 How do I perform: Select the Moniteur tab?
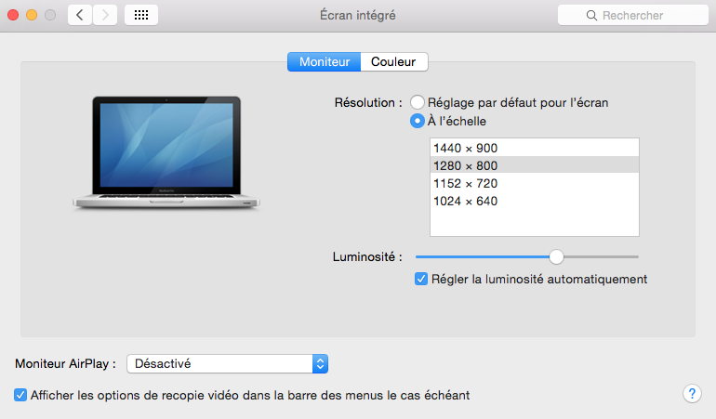point(324,62)
